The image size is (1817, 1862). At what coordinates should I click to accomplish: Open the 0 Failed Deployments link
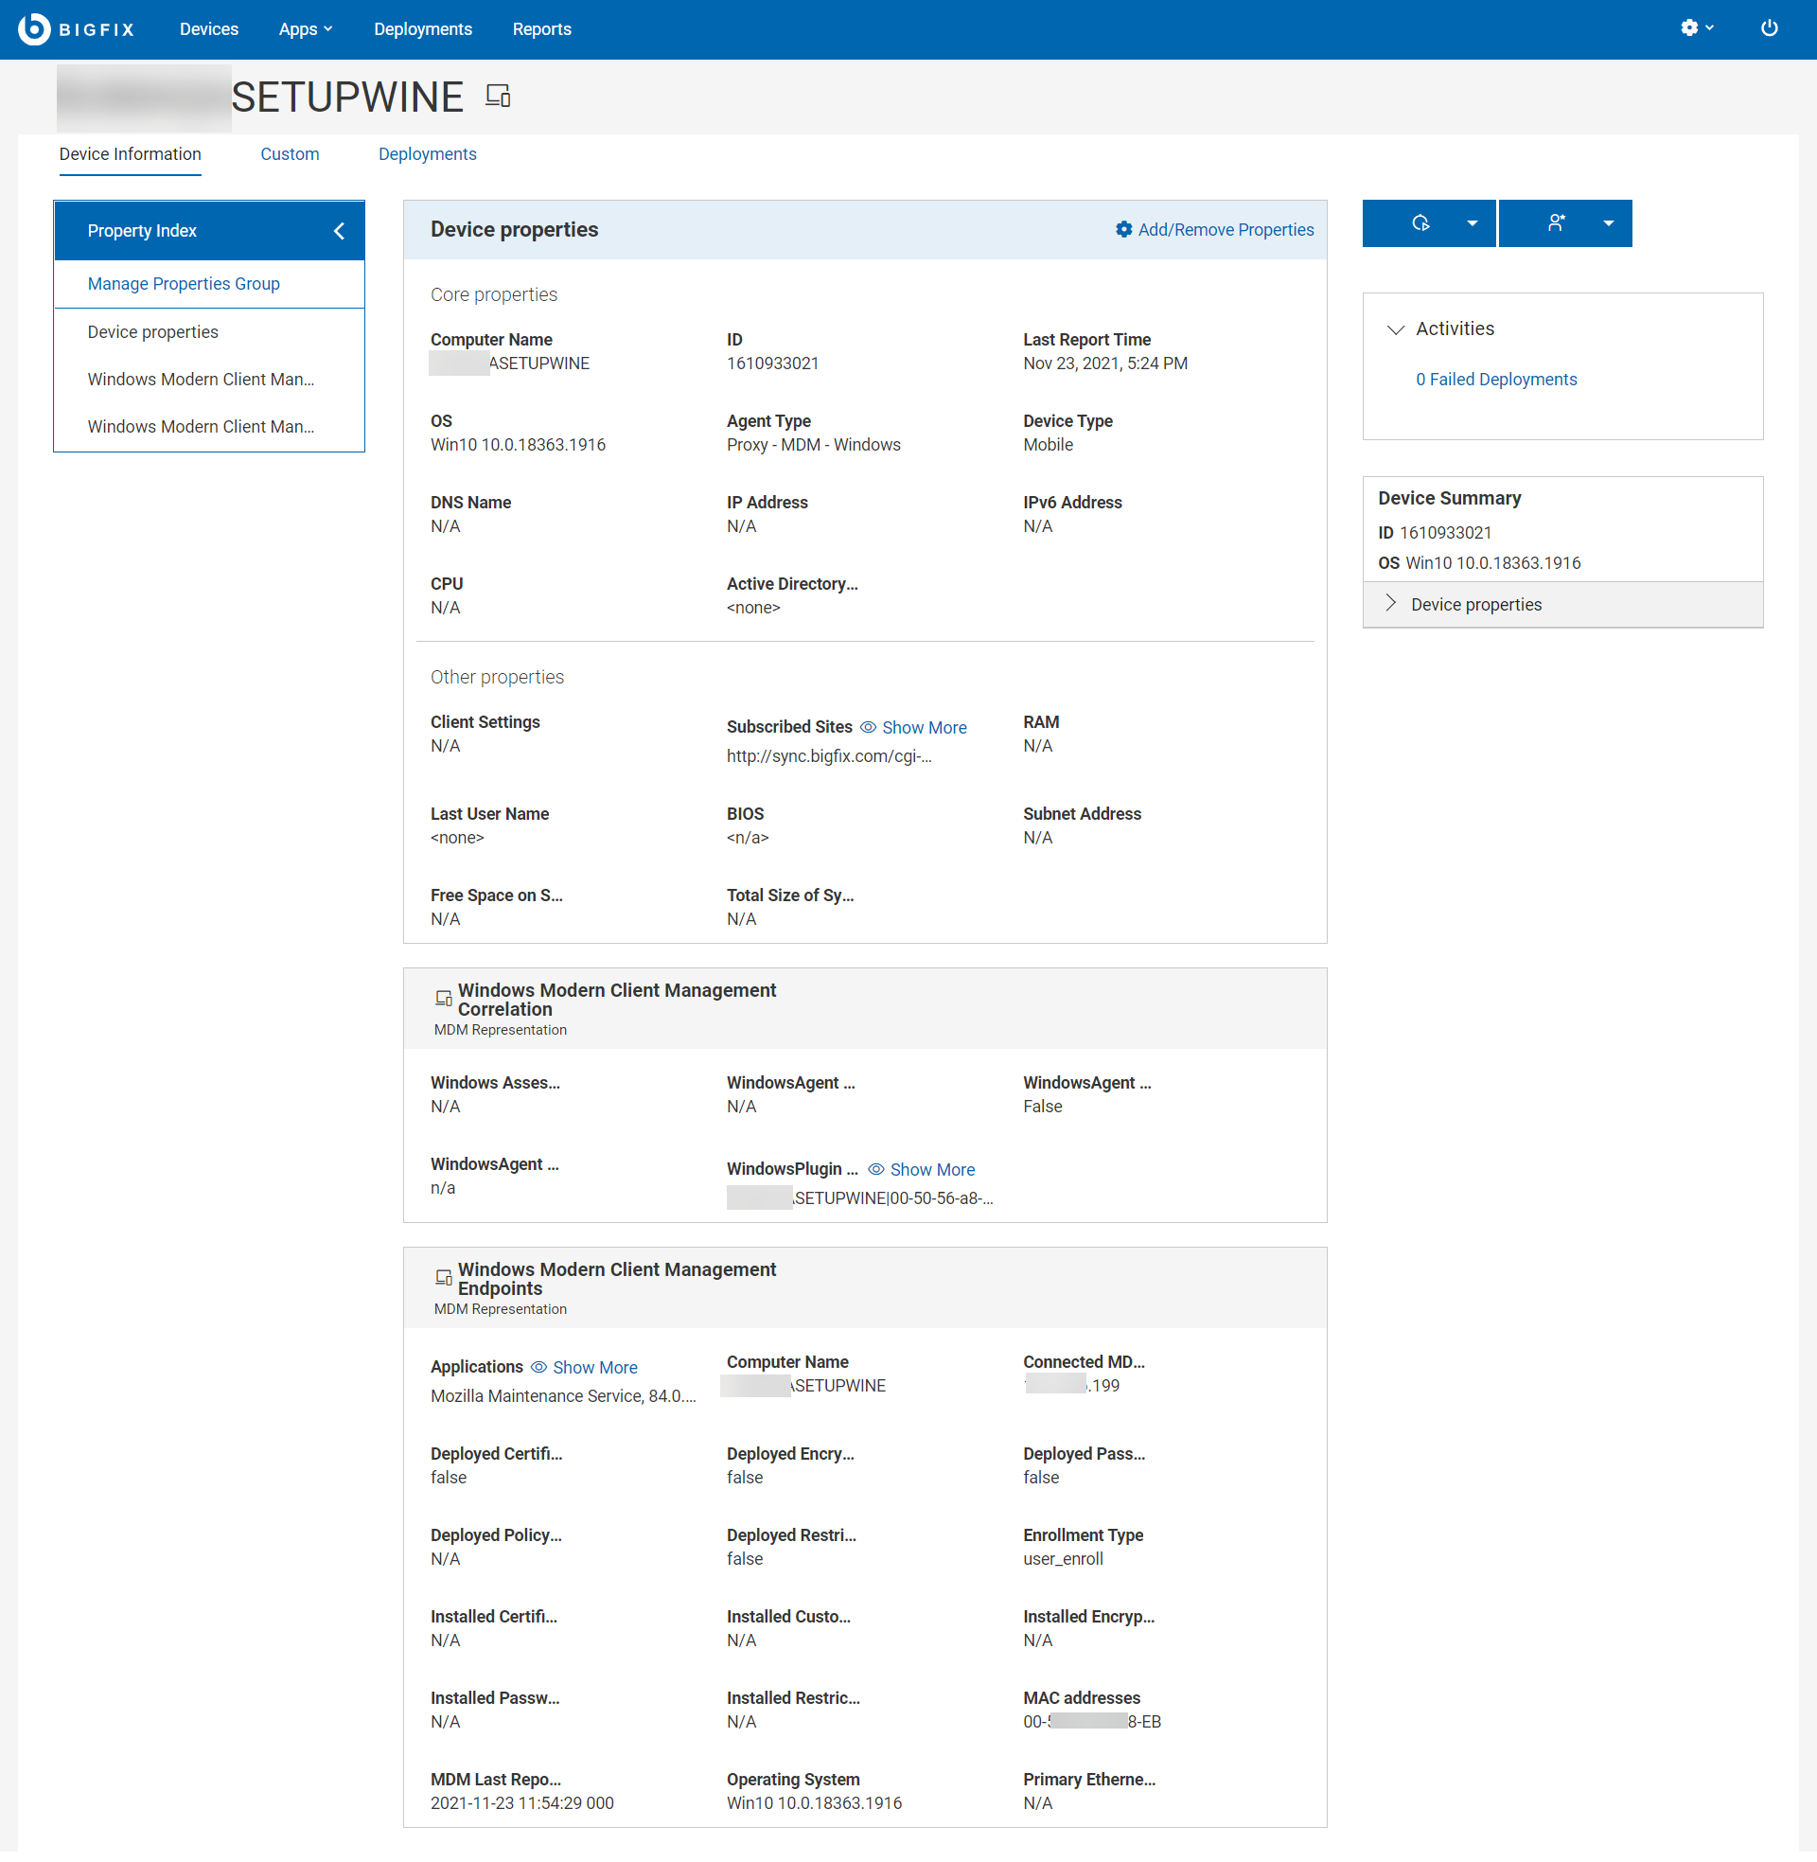1495,379
